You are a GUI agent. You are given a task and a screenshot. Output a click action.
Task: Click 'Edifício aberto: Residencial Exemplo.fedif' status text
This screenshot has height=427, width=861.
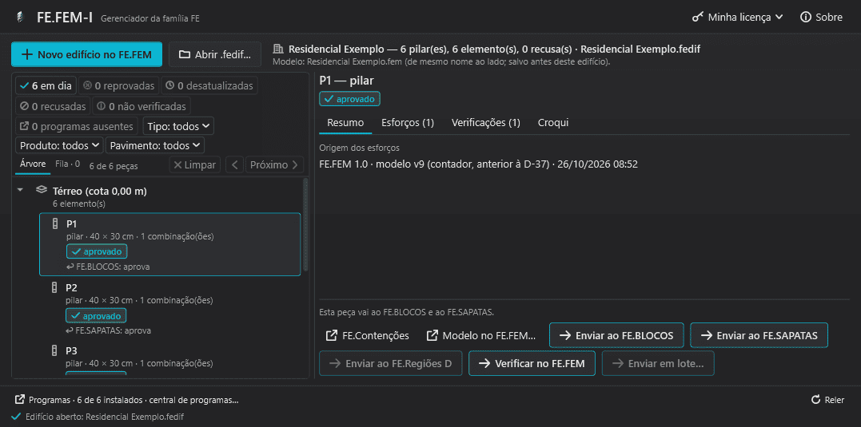[105, 417]
